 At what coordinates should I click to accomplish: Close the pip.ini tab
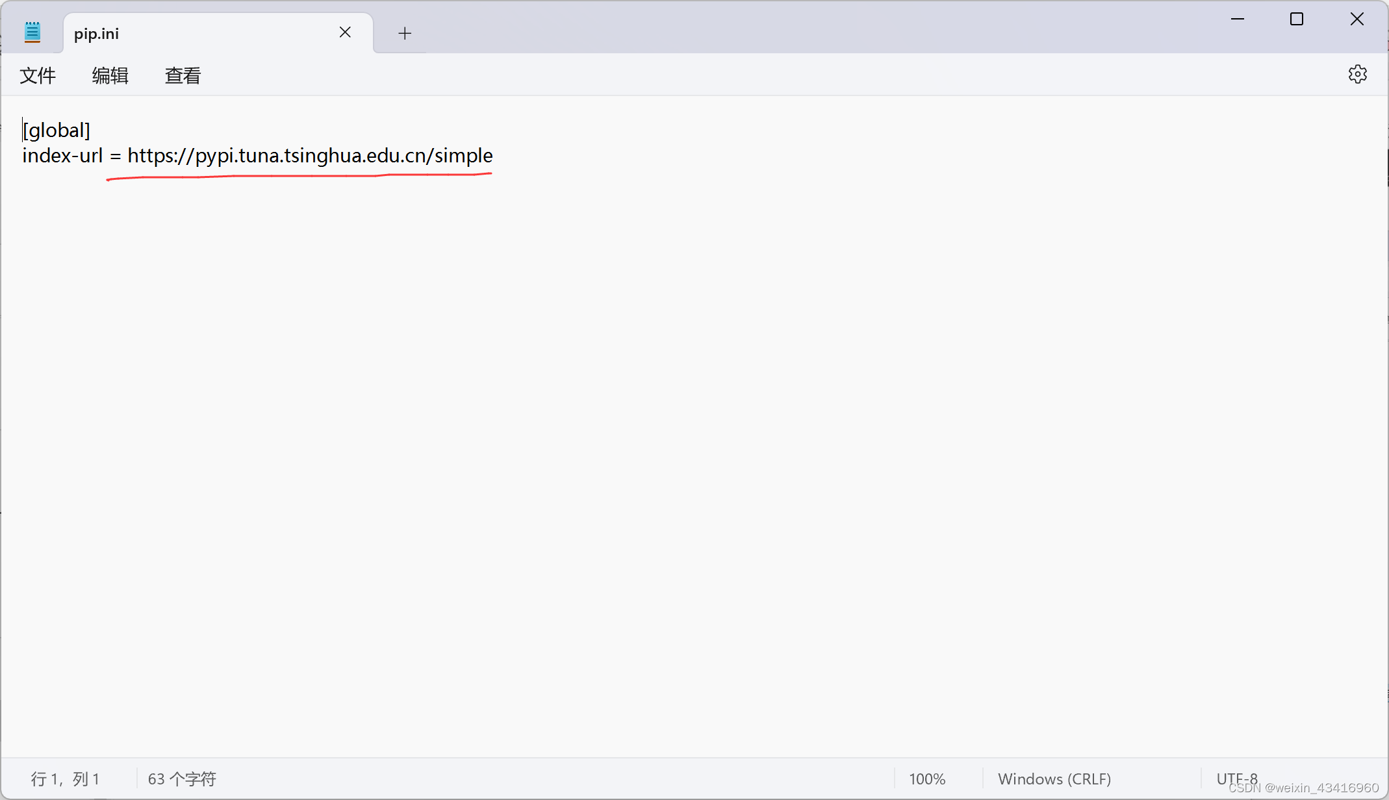tap(345, 32)
